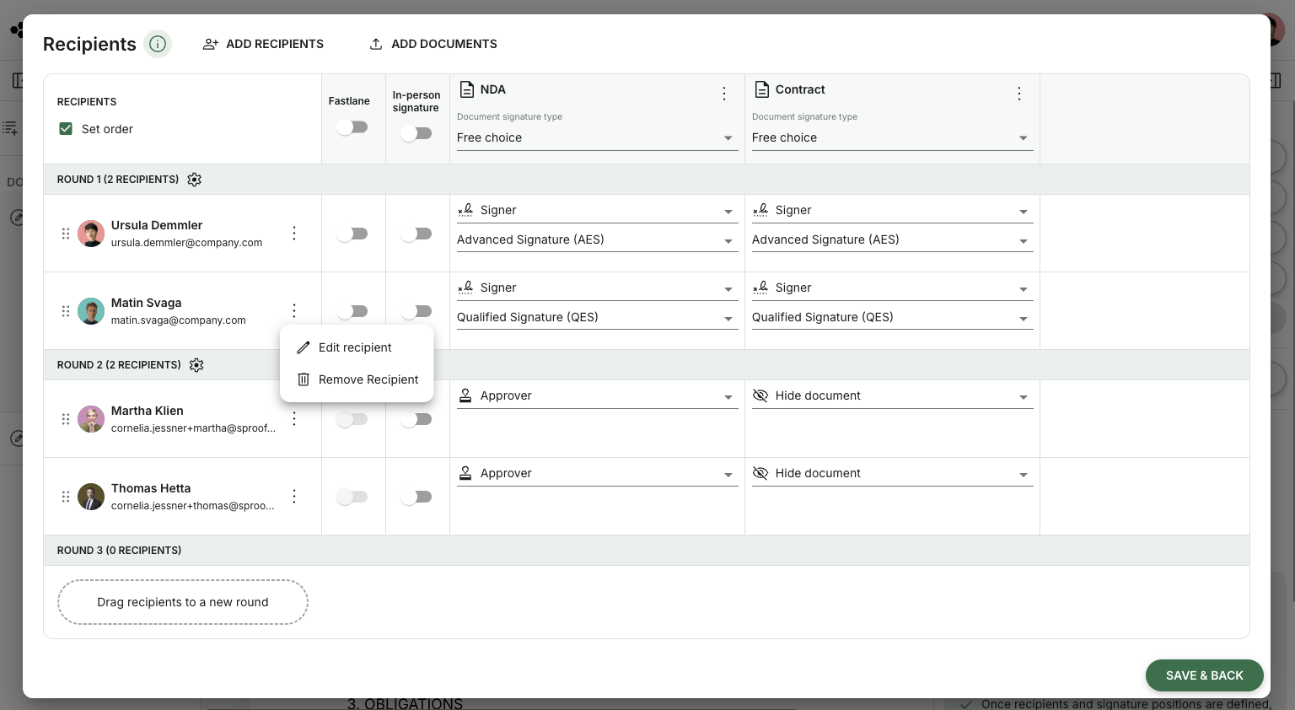Open Ursula Demmler's three-dot menu
The height and width of the screenshot is (710, 1295).
click(x=294, y=234)
